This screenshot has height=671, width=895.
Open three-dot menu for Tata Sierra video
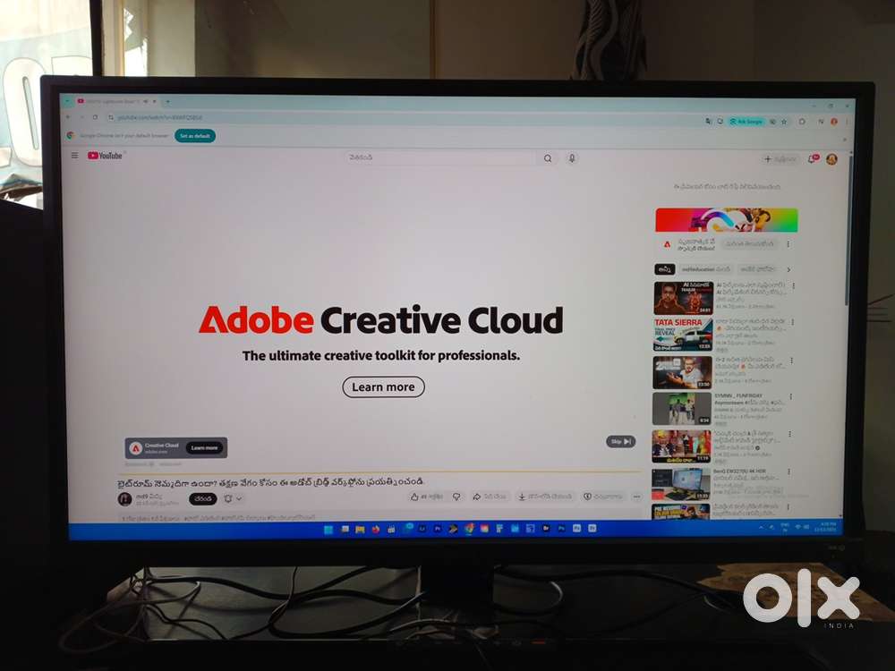pyautogui.click(x=792, y=319)
